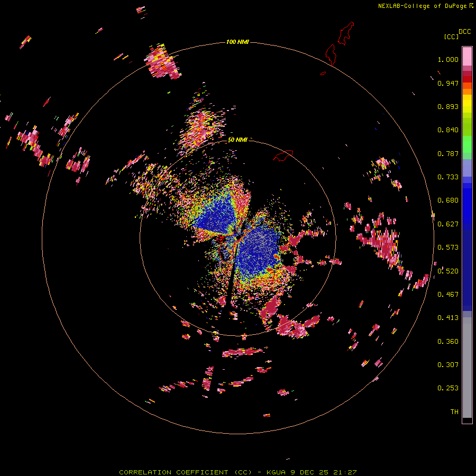The width and height of the screenshot is (476, 476).
Task: Click the 0.413 color scale value
Action: [x=448, y=318]
